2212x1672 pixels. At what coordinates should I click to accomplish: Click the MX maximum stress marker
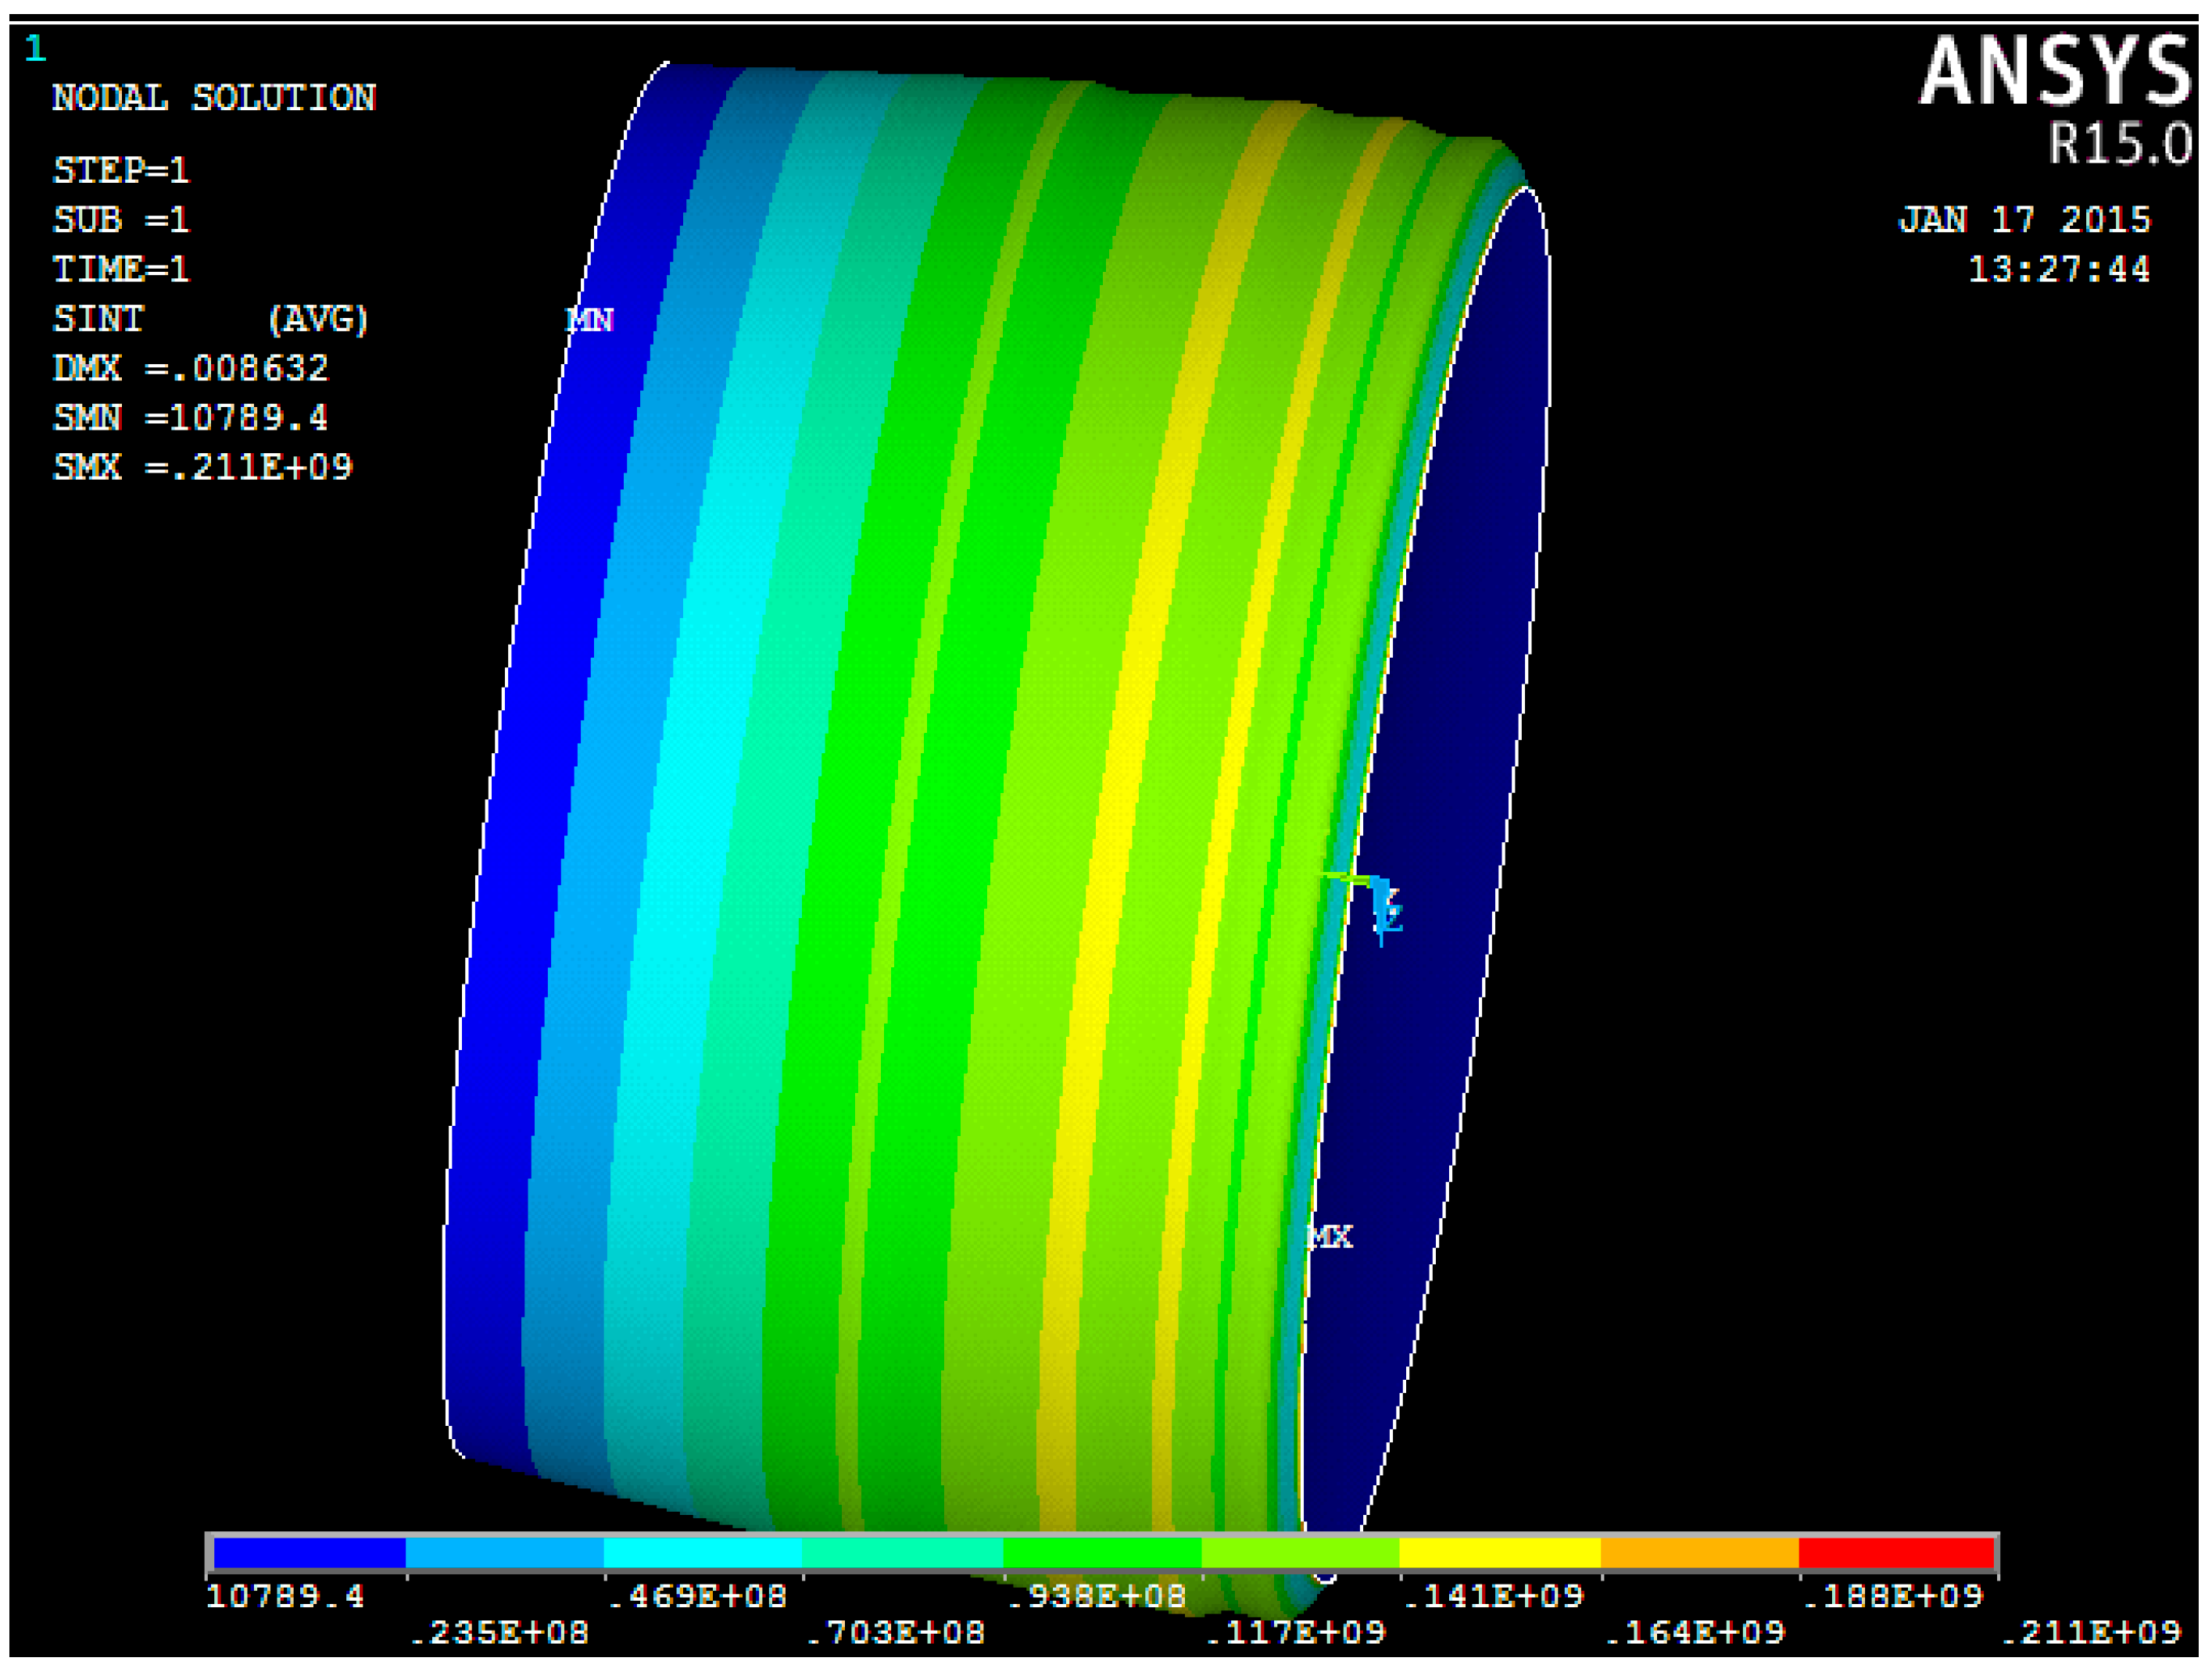click(1330, 1238)
